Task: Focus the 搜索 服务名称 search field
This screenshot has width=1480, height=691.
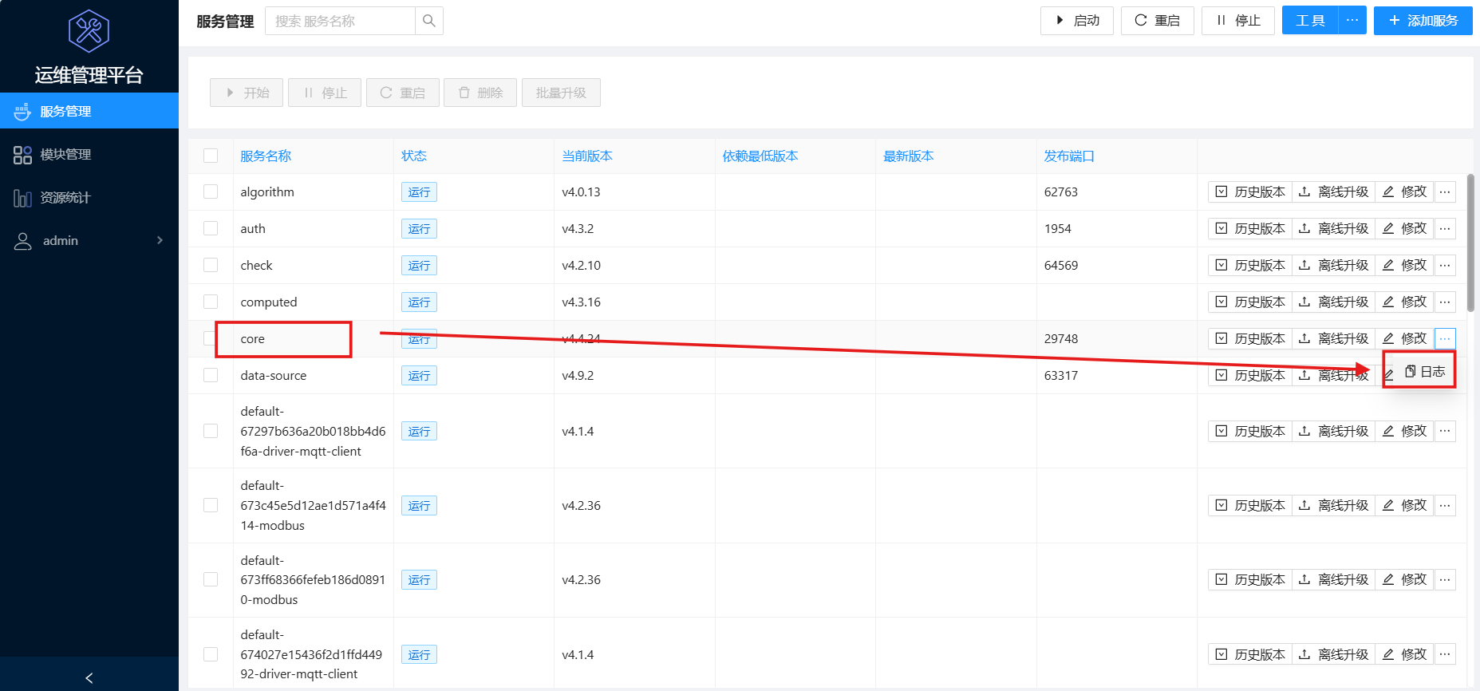Action: tap(341, 21)
